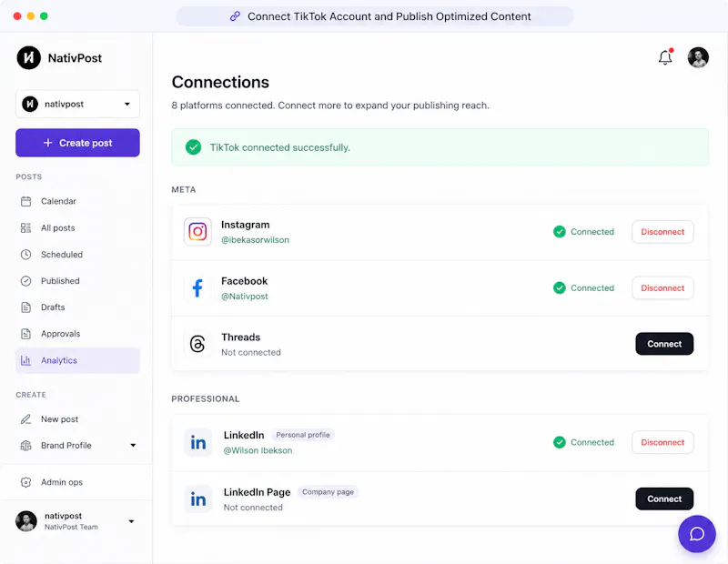Click the chat support bubble icon

tap(696, 534)
